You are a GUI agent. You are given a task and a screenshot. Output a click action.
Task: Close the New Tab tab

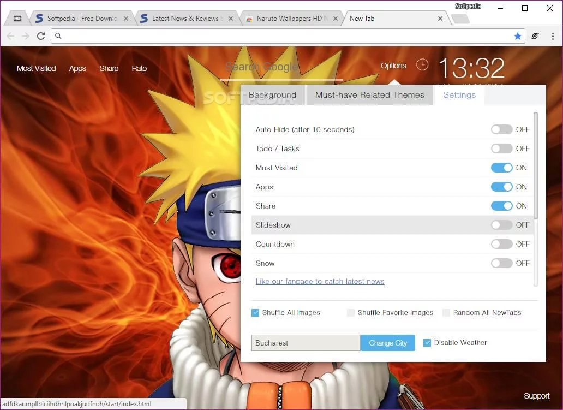[440, 19]
